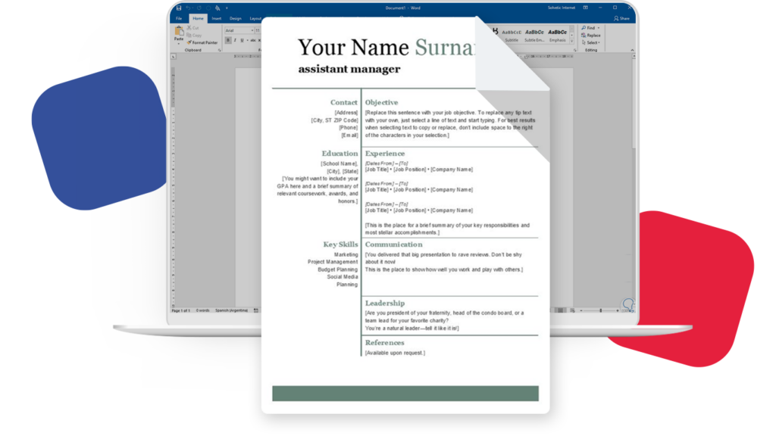Open Ribbon Display Options
Screen dimensions: 776x436
tap(586, 8)
